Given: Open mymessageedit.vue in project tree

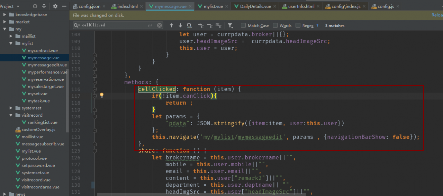Looking at the screenshot, I should coord(44,65).
